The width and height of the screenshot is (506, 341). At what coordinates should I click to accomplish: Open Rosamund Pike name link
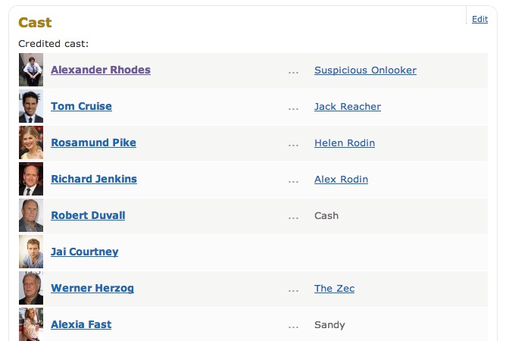[x=93, y=143]
